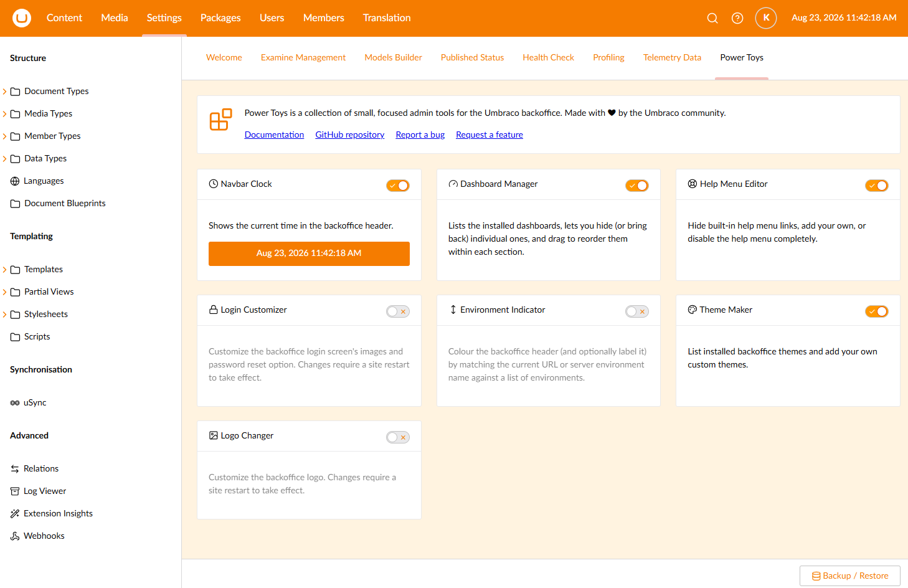Click the orange clock preview button
The image size is (908, 588).
[x=309, y=254]
